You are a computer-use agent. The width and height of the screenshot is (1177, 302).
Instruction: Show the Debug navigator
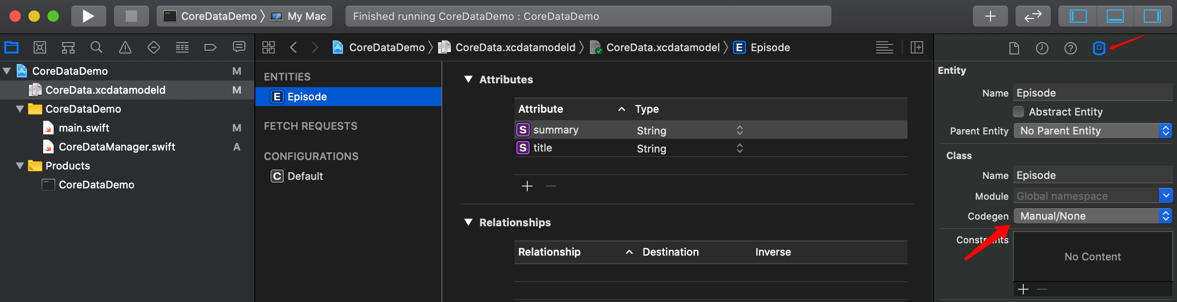click(x=182, y=47)
